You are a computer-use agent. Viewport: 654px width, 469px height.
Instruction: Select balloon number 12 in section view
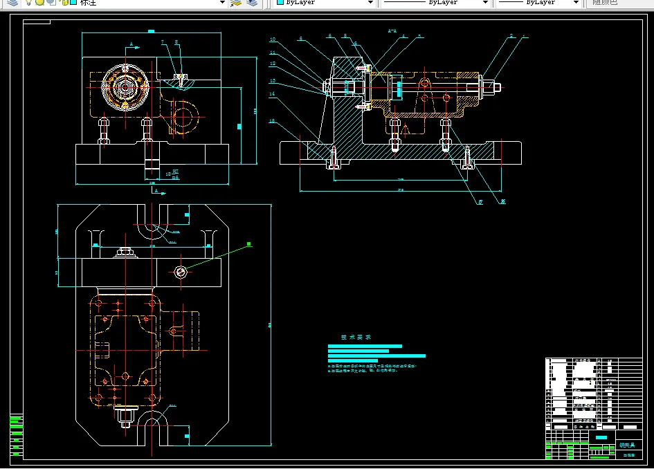tap(273, 64)
